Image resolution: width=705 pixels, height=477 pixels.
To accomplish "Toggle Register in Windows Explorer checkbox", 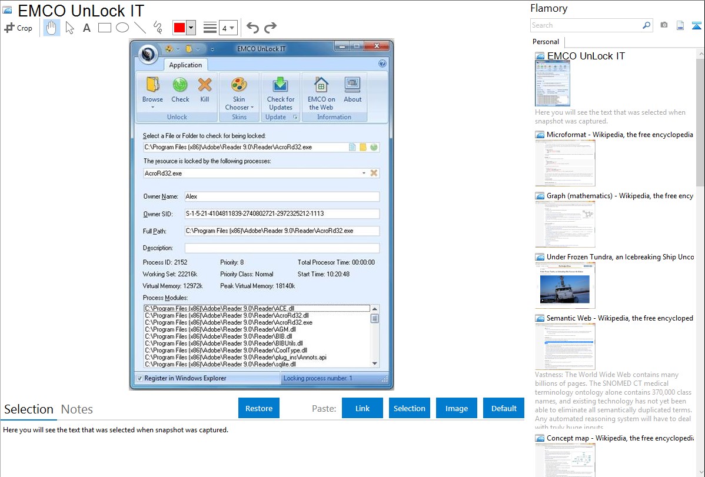I will tap(140, 379).
